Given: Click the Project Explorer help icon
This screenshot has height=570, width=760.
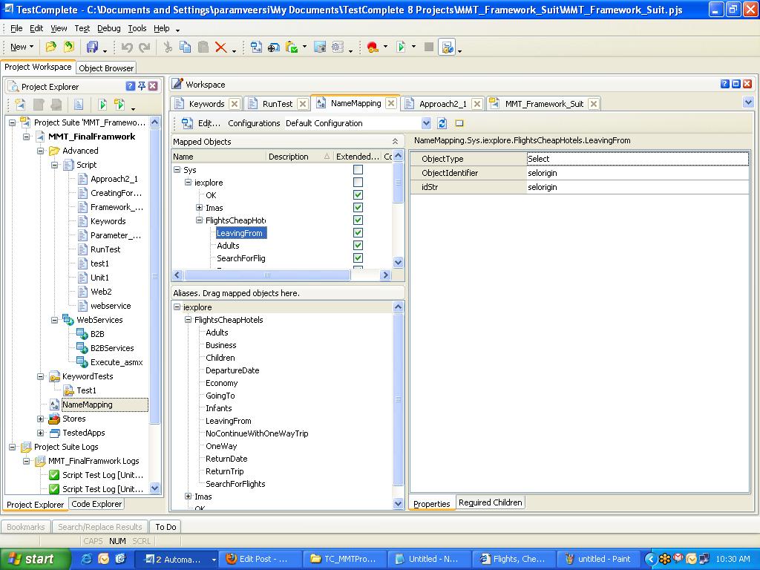Looking at the screenshot, I should pyautogui.click(x=130, y=86).
